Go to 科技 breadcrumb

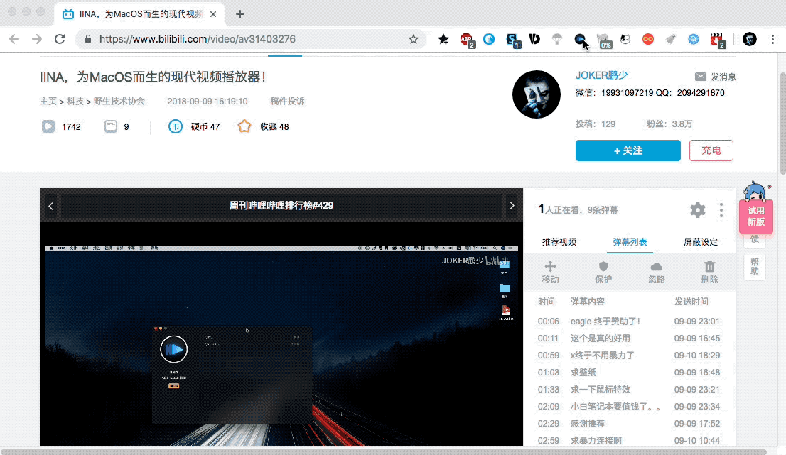pos(75,101)
